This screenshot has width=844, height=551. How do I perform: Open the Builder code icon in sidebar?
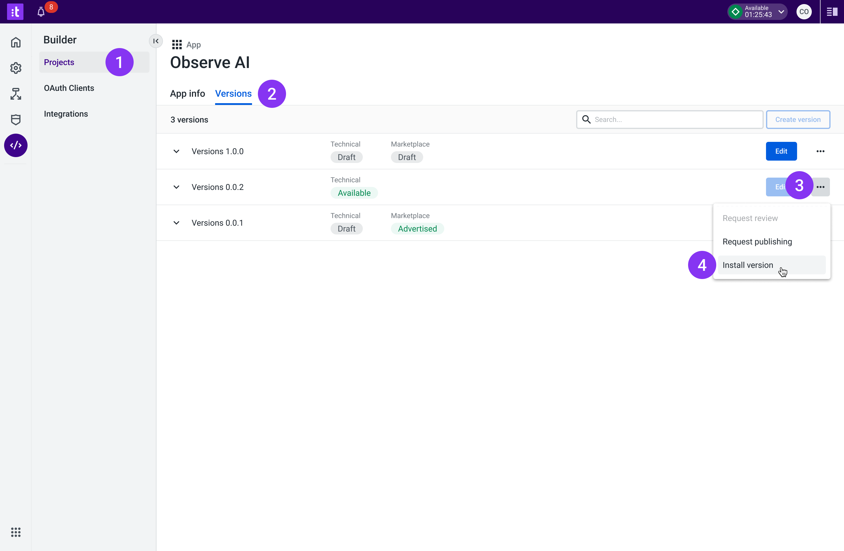pos(16,145)
